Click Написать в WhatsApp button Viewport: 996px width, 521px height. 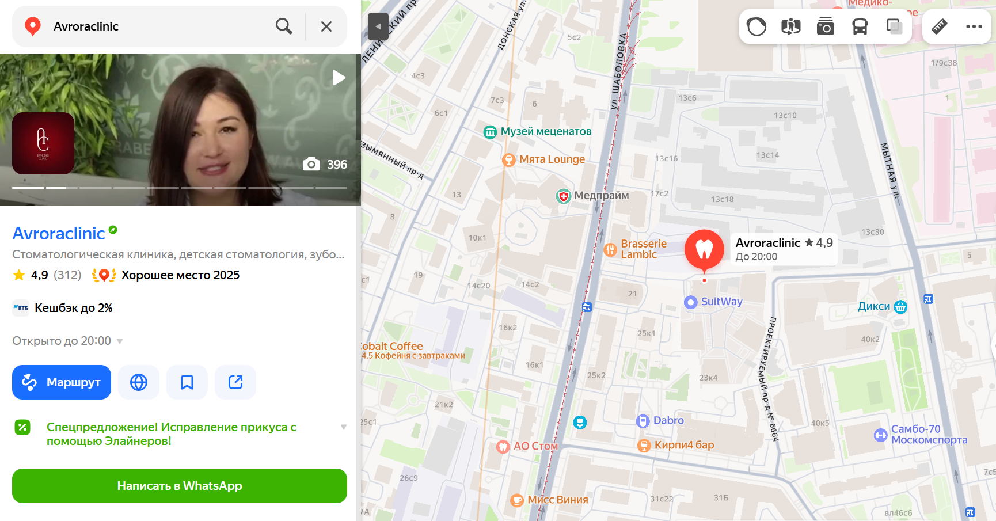tap(180, 486)
